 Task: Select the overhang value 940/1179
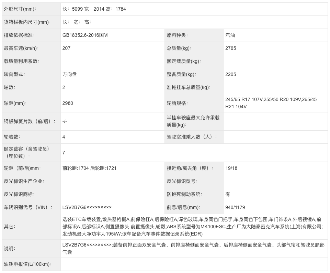(235, 207)
